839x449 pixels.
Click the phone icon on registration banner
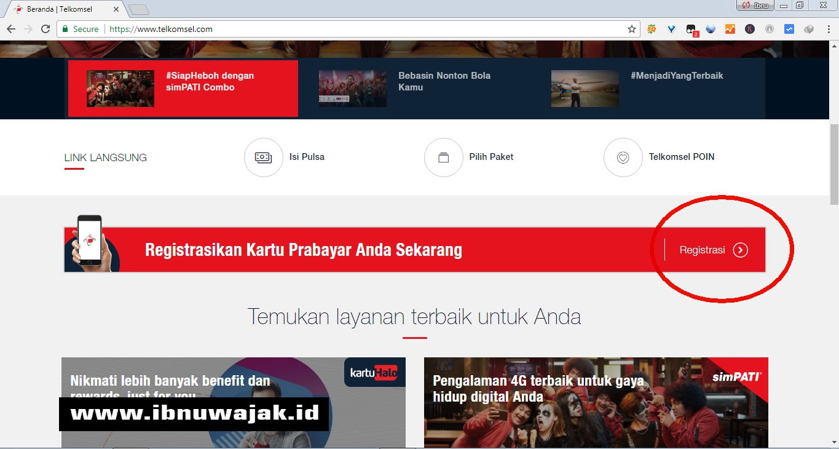tap(89, 241)
